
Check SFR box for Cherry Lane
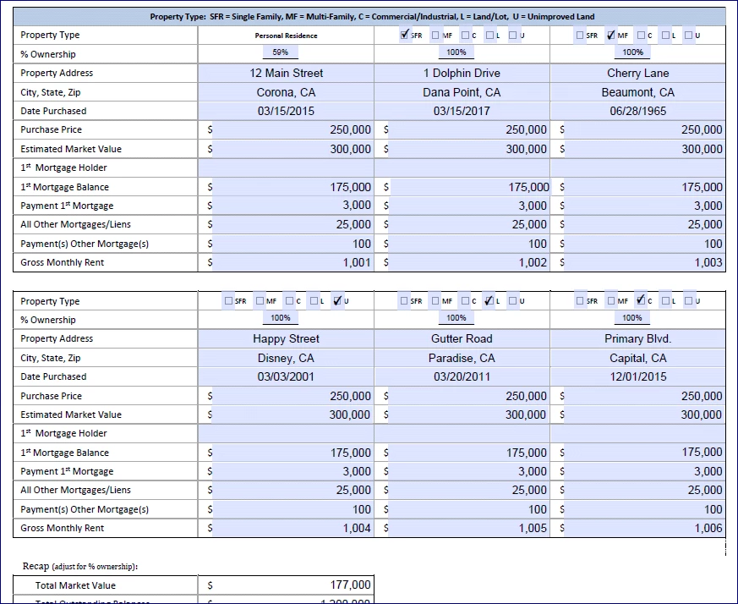coord(580,36)
